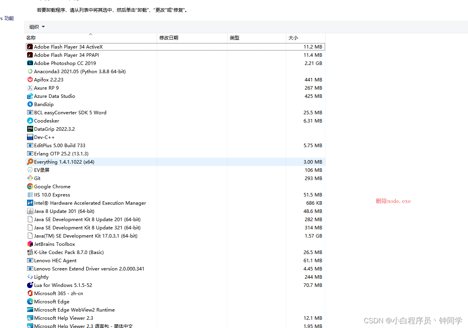468x328 pixels.
Task: Click the Anaconda3 2021.05 green ring icon
Action: [30, 71]
